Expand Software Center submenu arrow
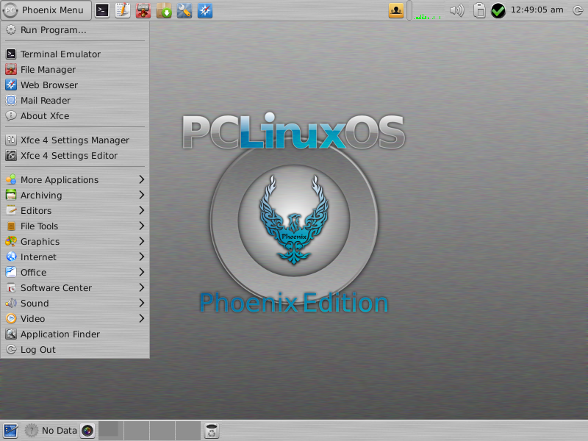 point(141,287)
